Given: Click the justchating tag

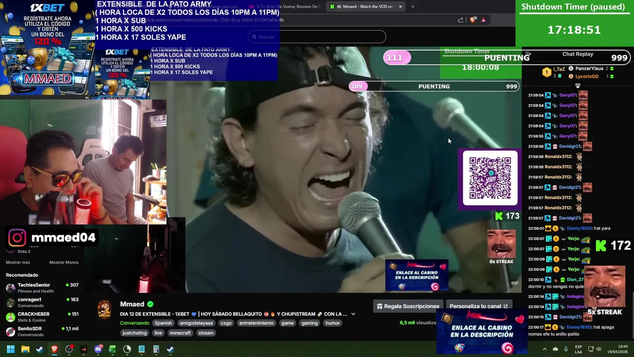Looking at the screenshot, I should pyautogui.click(x=135, y=333).
